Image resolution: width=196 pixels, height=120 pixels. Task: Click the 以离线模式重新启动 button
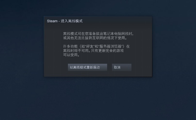pos(87,67)
